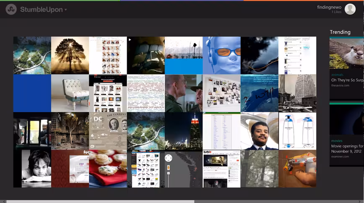Click the play icon on video tile
This screenshot has height=203, width=364.
pos(130,40)
